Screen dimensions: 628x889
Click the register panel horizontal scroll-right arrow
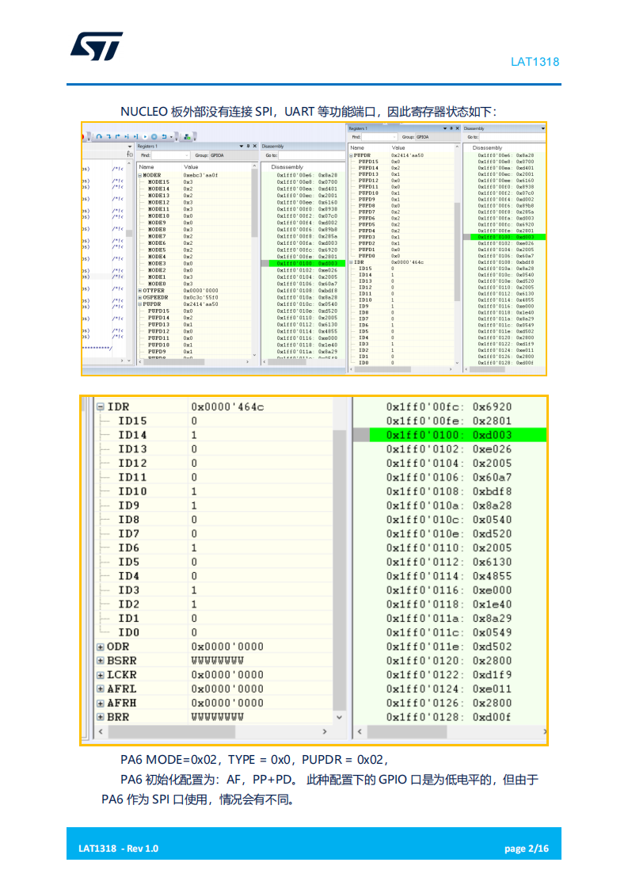[324, 732]
